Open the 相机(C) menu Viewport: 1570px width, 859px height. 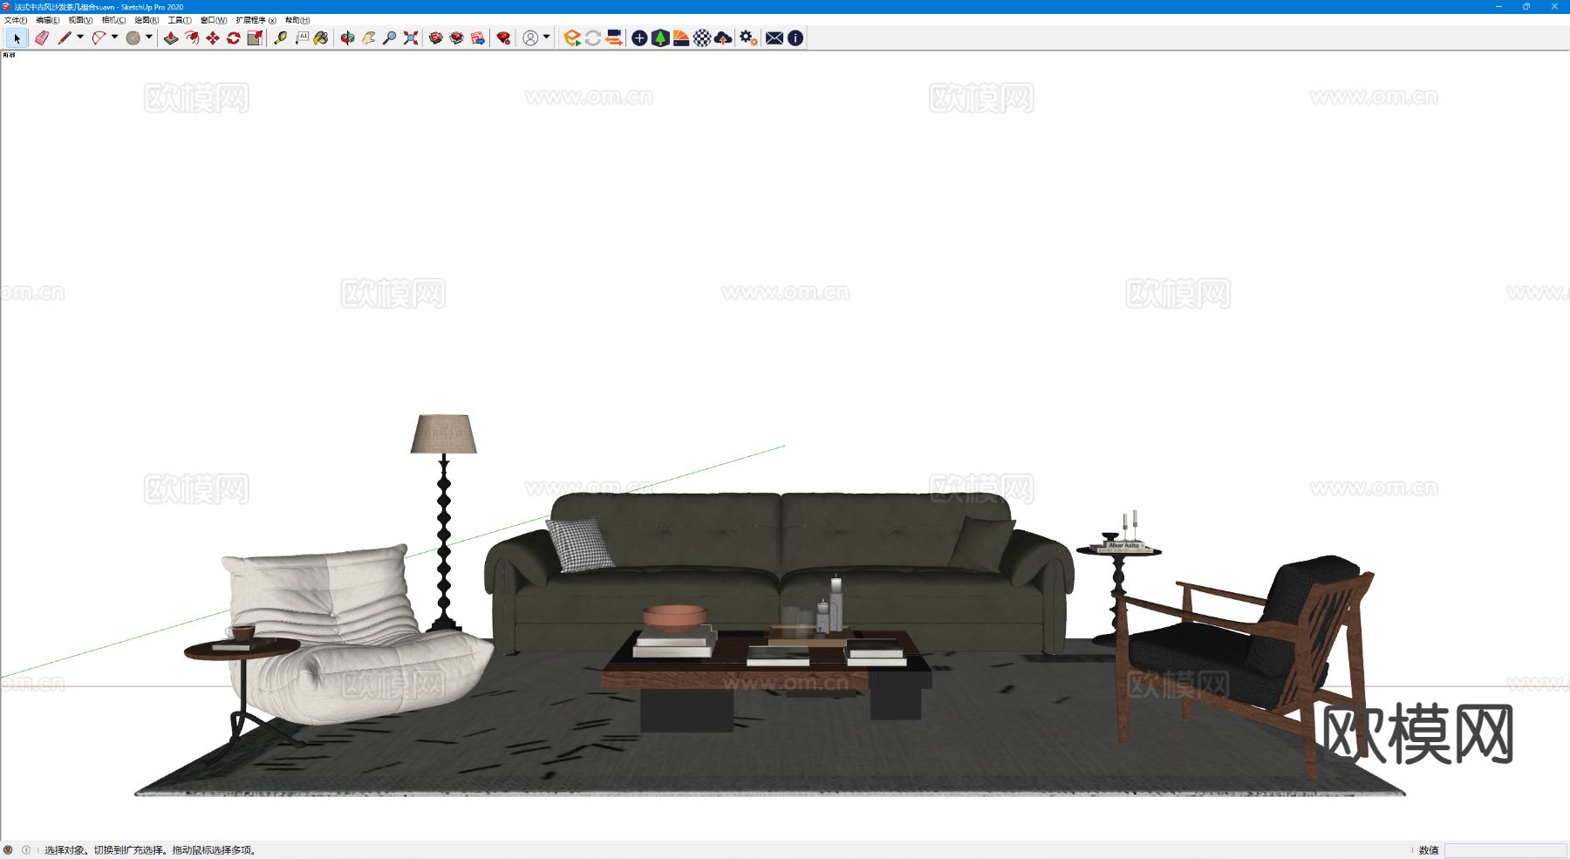pos(113,20)
